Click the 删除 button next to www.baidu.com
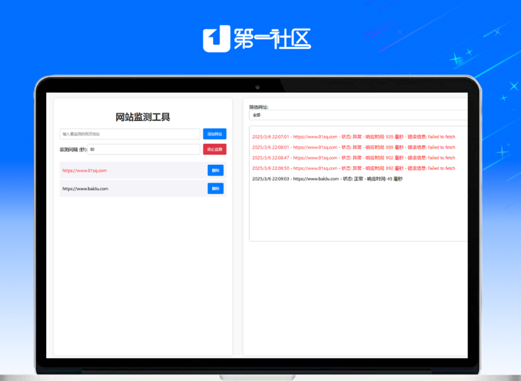The width and height of the screenshot is (521, 381). point(215,188)
